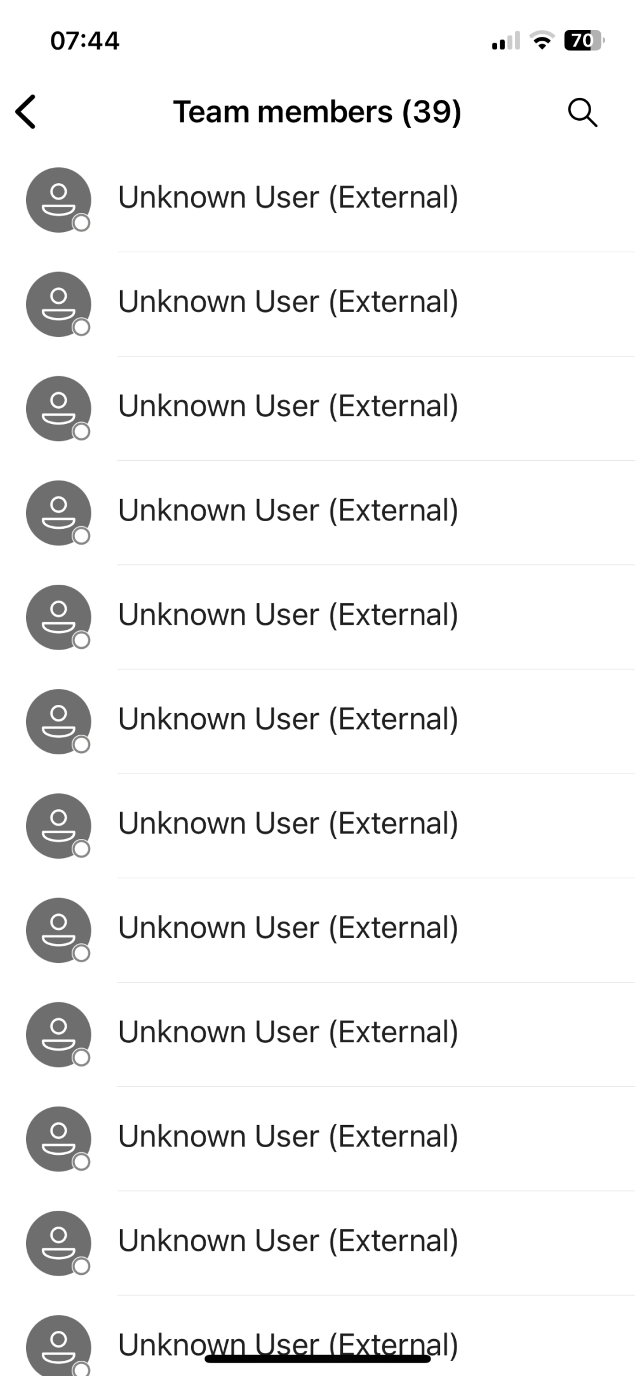Tap the third Unknown User avatar

coord(58,408)
